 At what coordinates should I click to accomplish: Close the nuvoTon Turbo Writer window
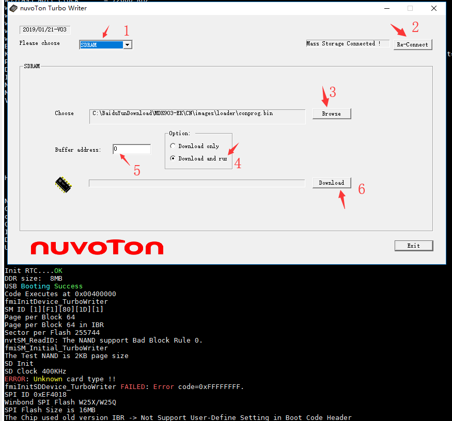click(434, 8)
